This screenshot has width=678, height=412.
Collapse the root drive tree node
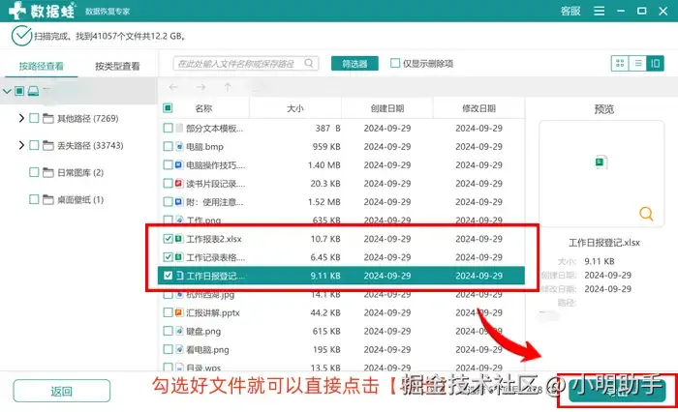click(x=7, y=91)
